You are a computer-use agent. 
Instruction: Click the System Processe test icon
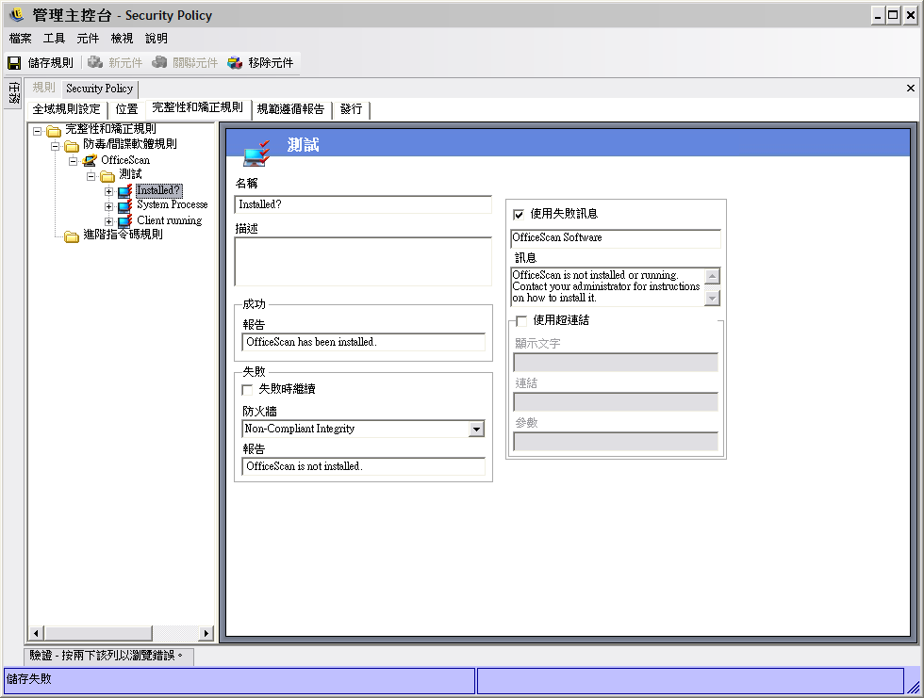click(124, 206)
